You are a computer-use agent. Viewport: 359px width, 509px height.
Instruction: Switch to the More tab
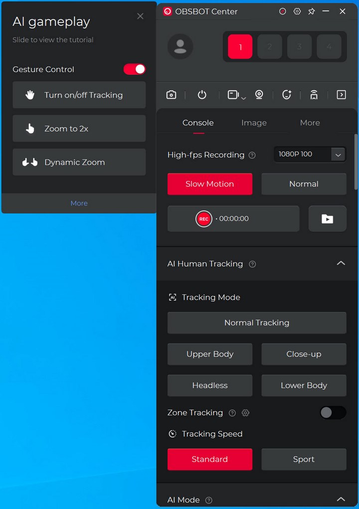(x=310, y=123)
